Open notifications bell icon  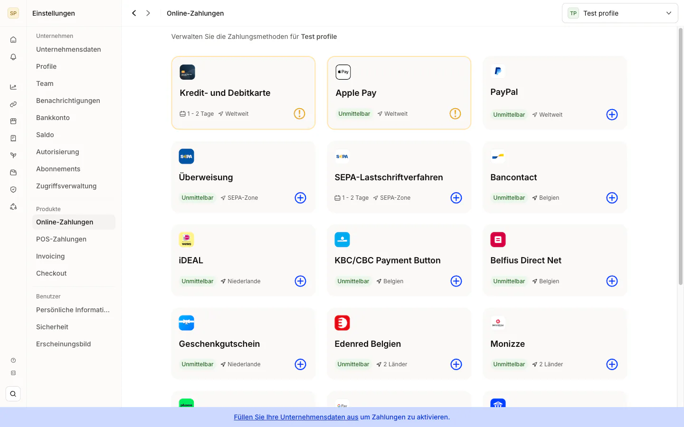click(13, 57)
